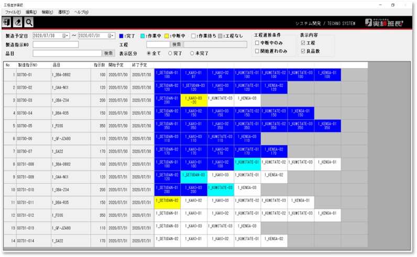Viewport: 417px width, 257px height.
Task: Select the yellow 1_KAKO-03 cell in row 3
Action: pos(194,100)
